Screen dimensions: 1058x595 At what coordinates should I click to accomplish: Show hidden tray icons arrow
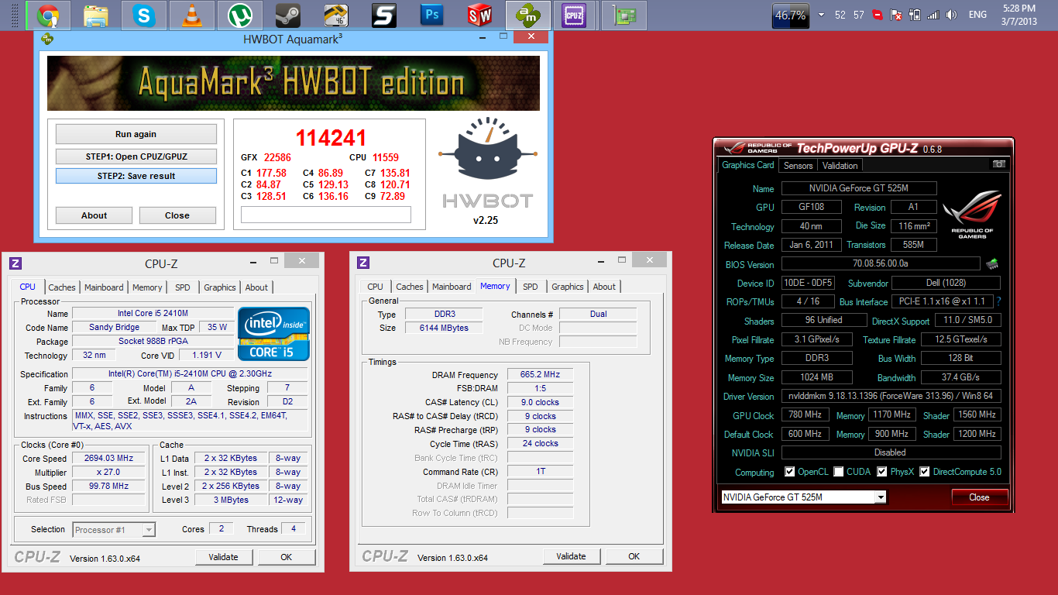[821, 15]
